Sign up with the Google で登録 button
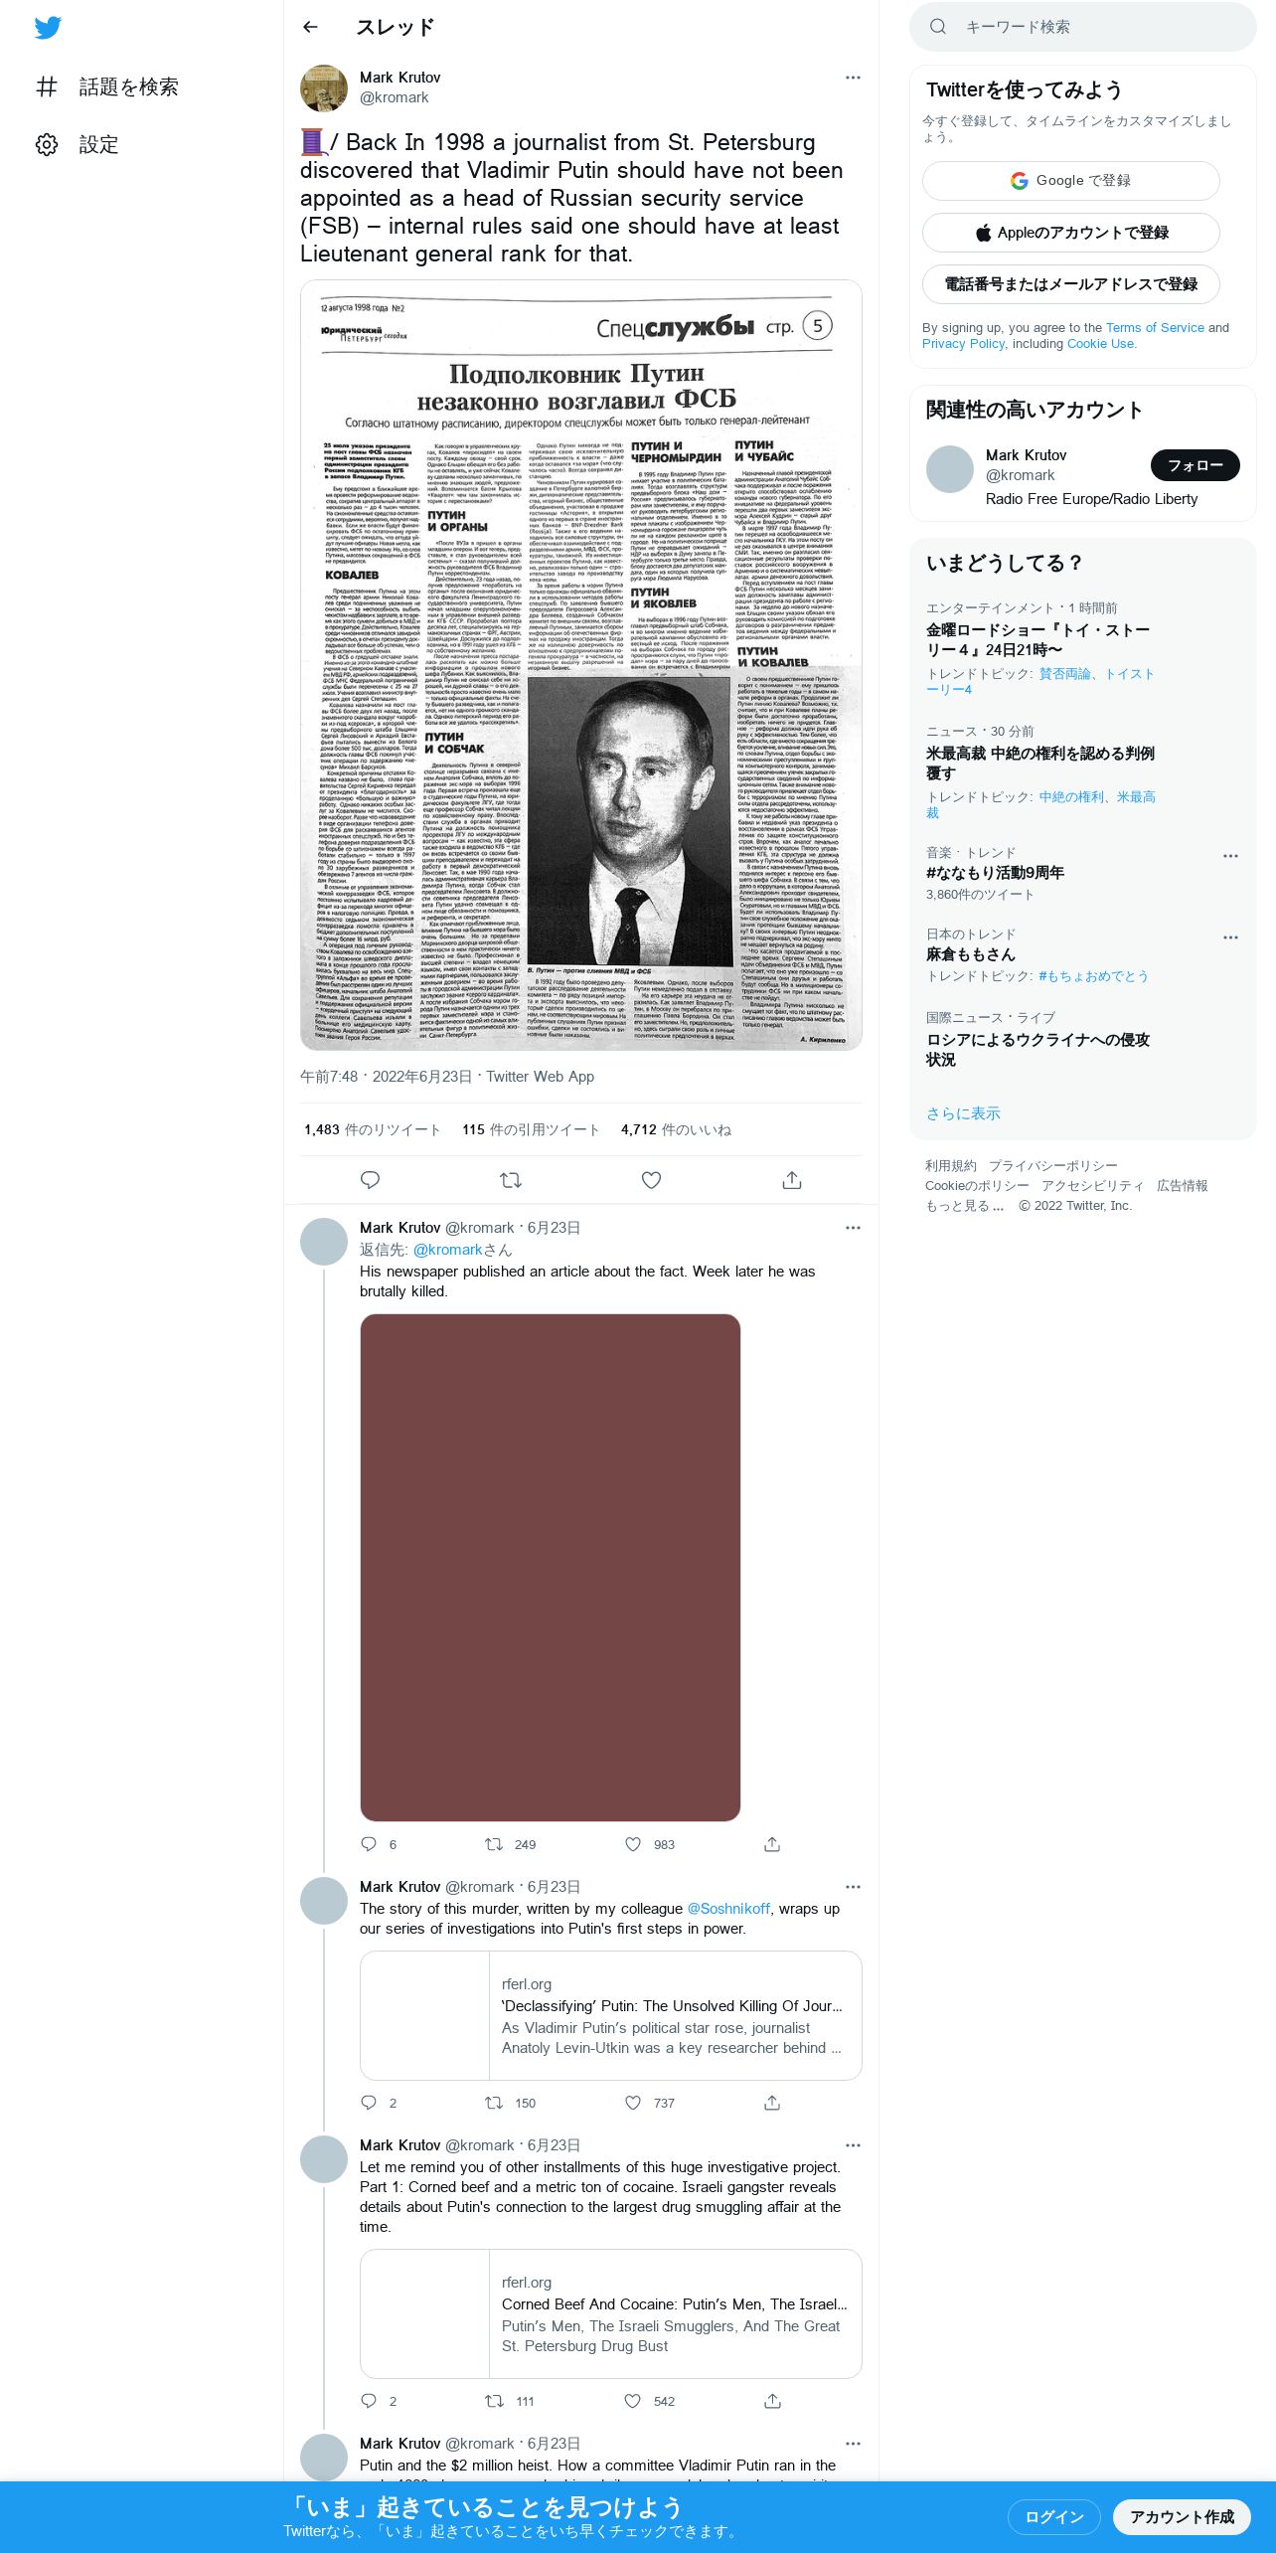 1071,181
